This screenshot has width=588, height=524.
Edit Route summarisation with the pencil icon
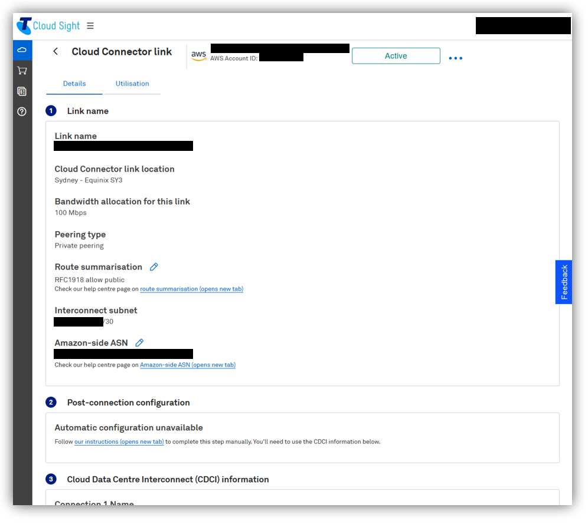154,267
